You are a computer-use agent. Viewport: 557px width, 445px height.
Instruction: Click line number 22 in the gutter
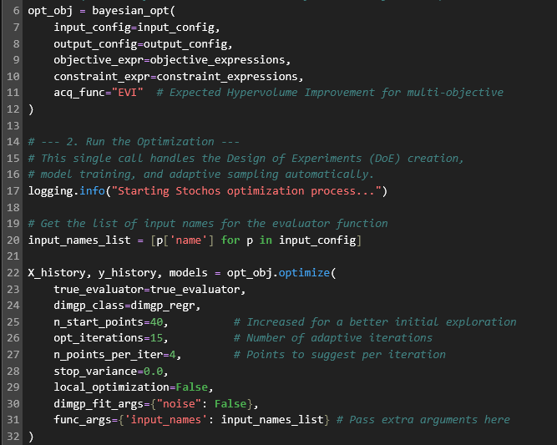(13, 272)
